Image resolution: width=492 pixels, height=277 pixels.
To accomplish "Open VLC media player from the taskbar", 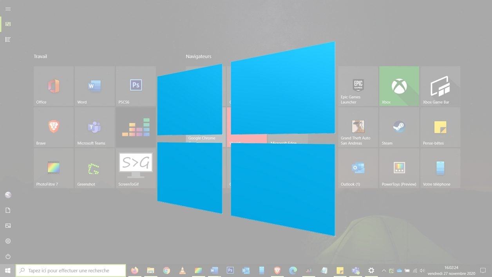I will pyautogui.click(x=182, y=270).
